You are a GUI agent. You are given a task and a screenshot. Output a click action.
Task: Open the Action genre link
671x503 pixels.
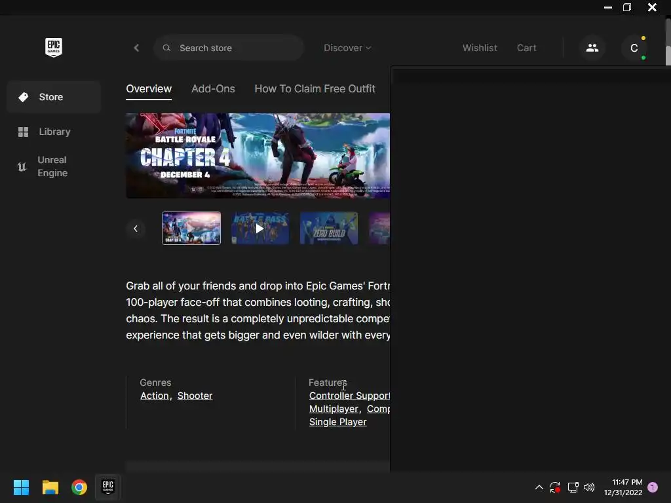[155, 396]
